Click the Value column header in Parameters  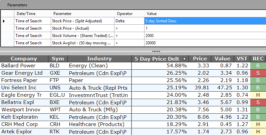[205, 14]
